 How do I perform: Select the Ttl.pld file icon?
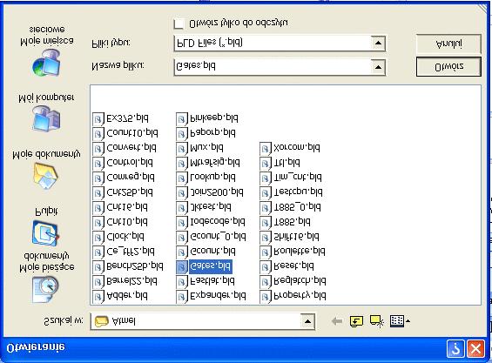pyautogui.click(x=266, y=163)
